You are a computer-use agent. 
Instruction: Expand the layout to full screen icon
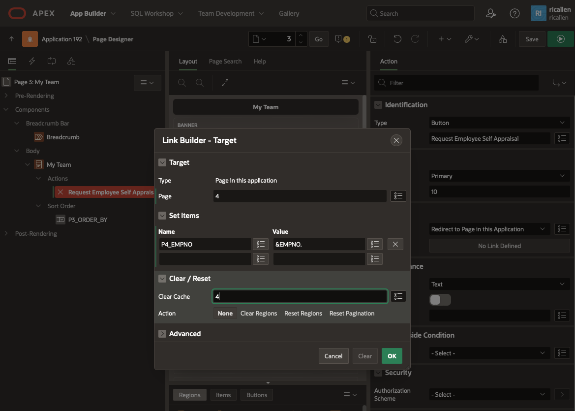(x=225, y=83)
